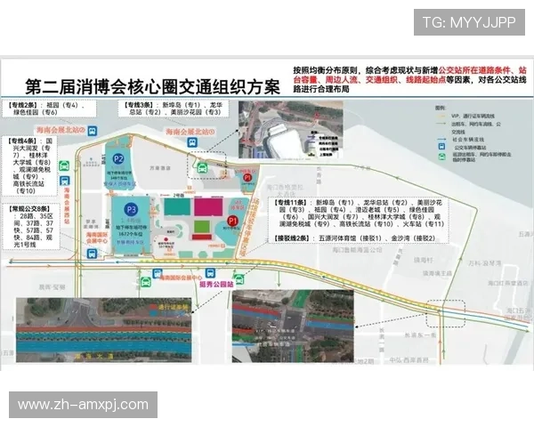Click legend entry 公交车辆停靠站
This screenshot has width=534, height=427.
coord(470,148)
